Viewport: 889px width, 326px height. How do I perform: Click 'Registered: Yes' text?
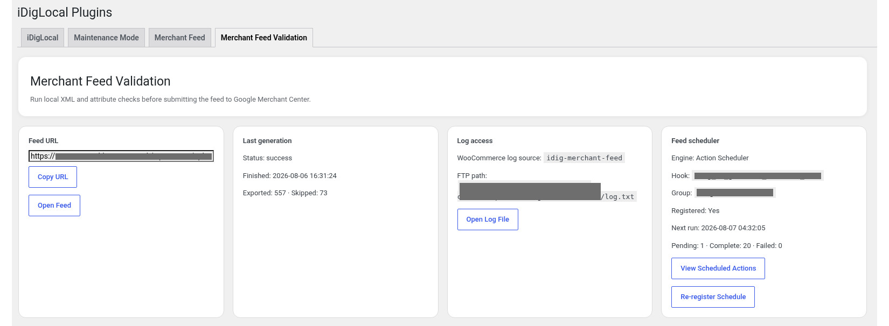(696, 211)
